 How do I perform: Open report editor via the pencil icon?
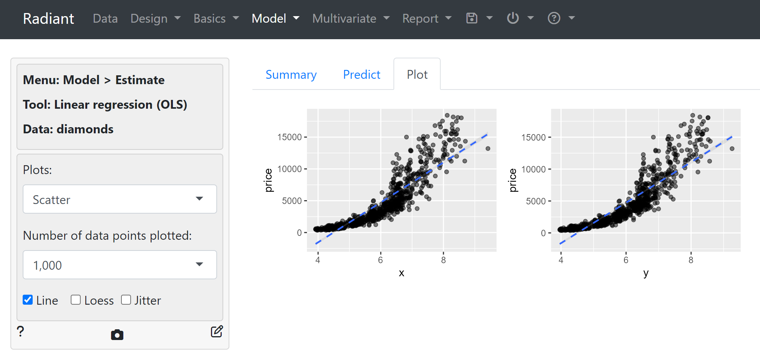[217, 332]
